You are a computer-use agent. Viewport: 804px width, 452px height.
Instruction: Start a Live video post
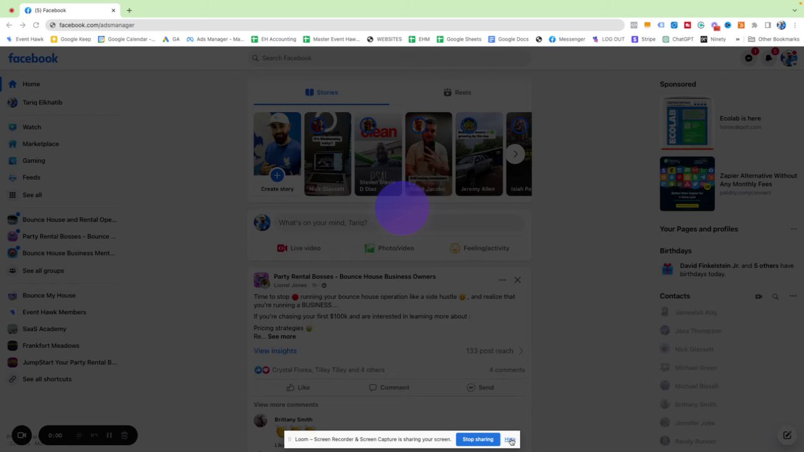(x=299, y=248)
